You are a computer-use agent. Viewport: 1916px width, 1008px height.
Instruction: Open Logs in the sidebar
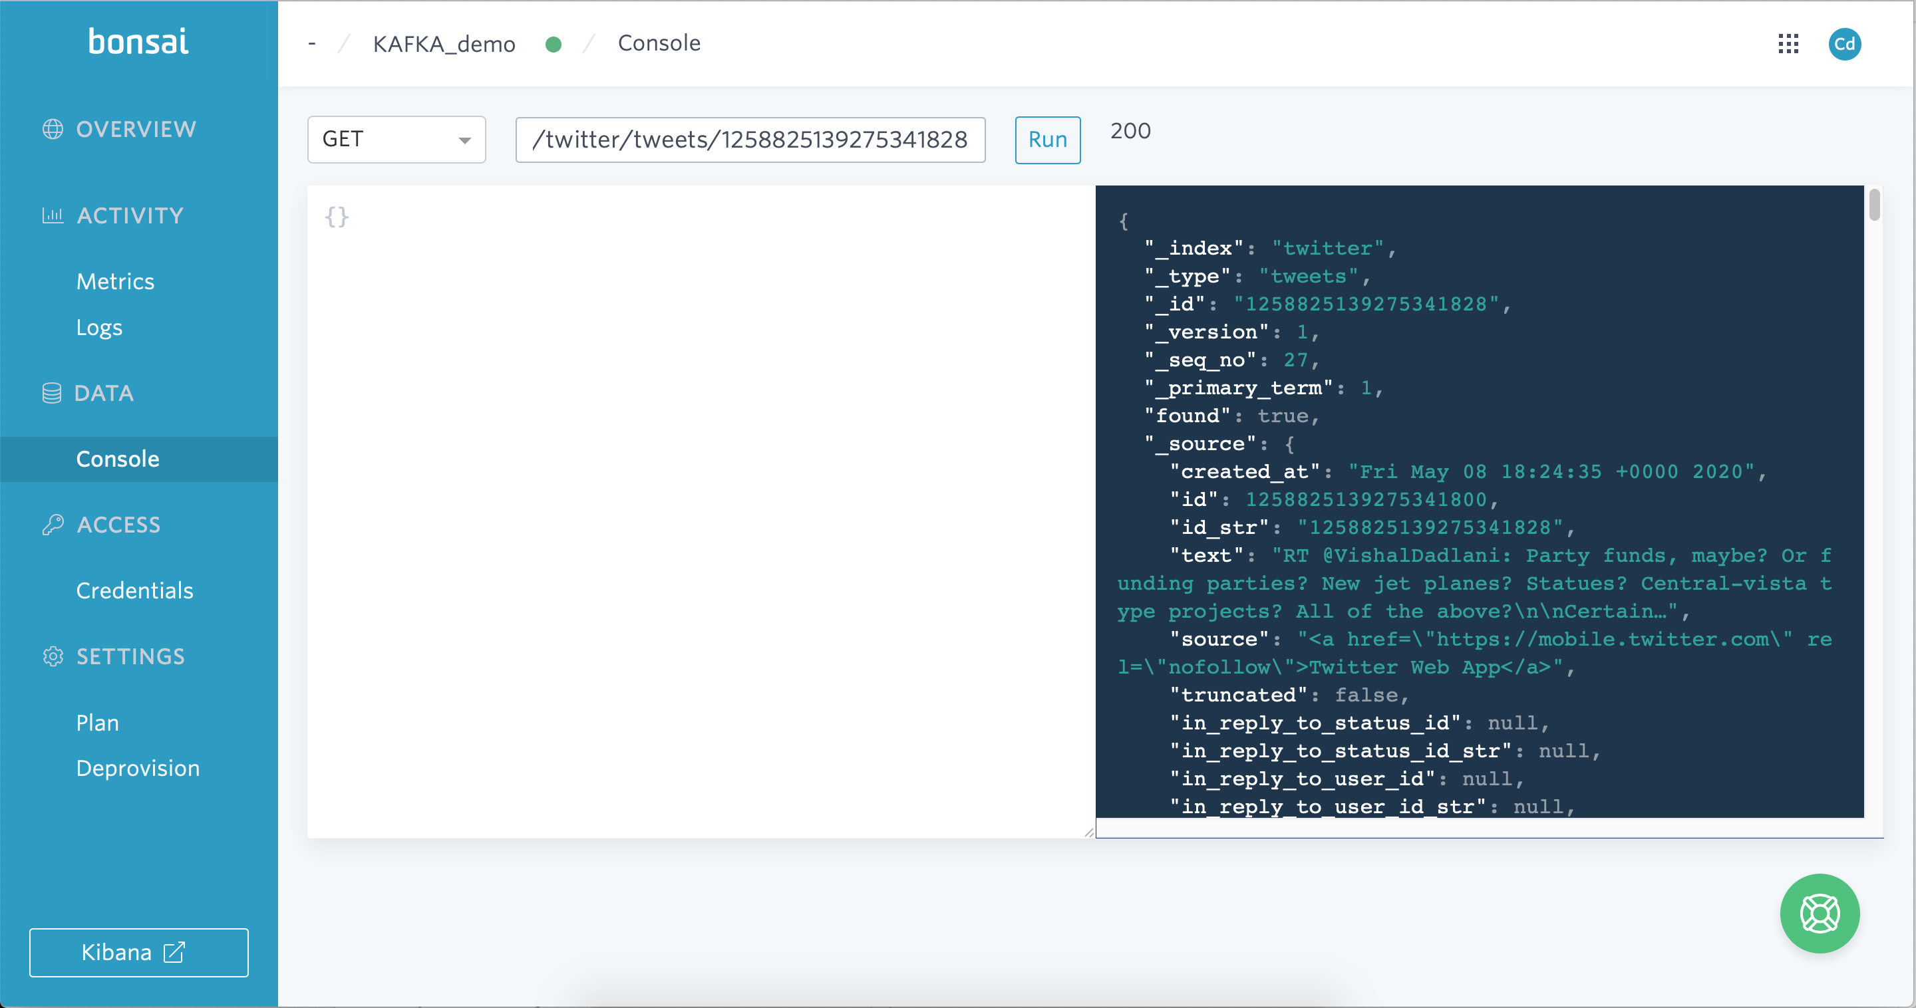tap(99, 327)
